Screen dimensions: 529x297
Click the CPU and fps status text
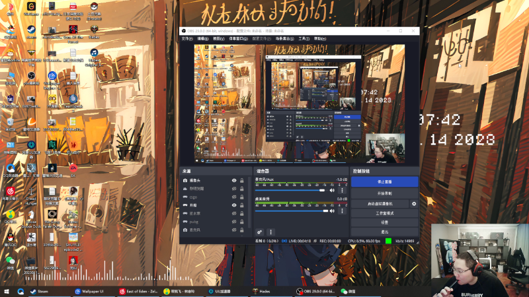pos(364,241)
